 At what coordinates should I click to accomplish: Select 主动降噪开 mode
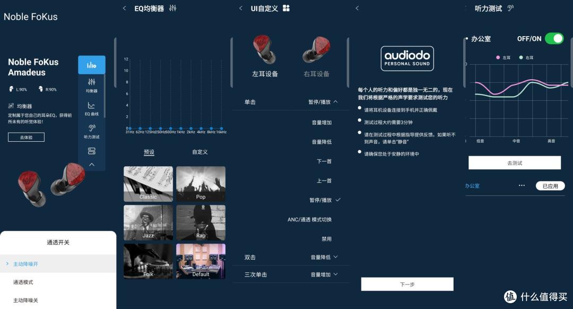pos(58,264)
